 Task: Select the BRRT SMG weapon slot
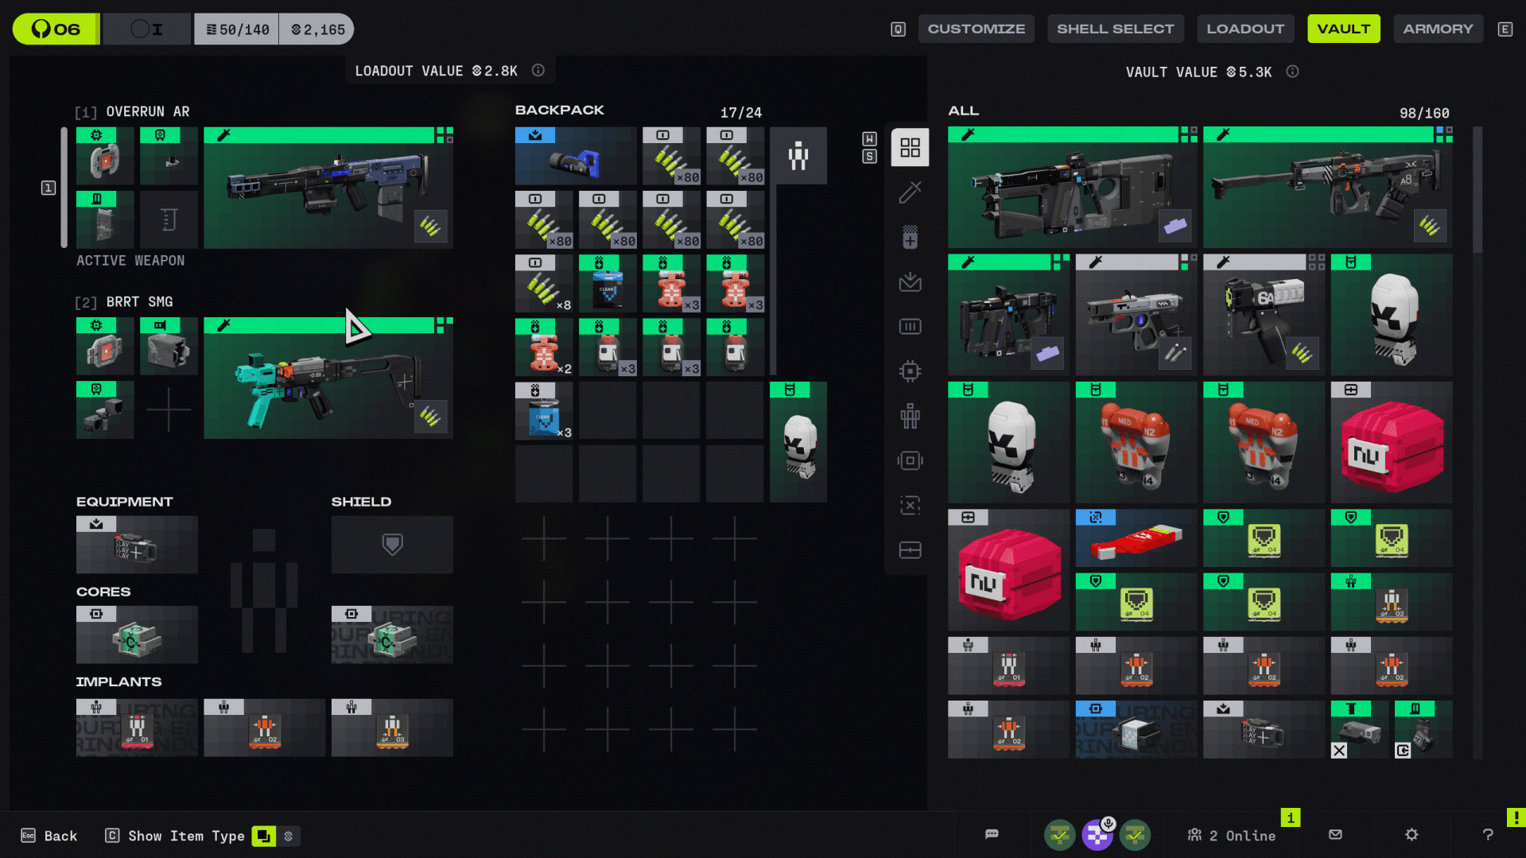pyautogui.click(x=328, y=379)
